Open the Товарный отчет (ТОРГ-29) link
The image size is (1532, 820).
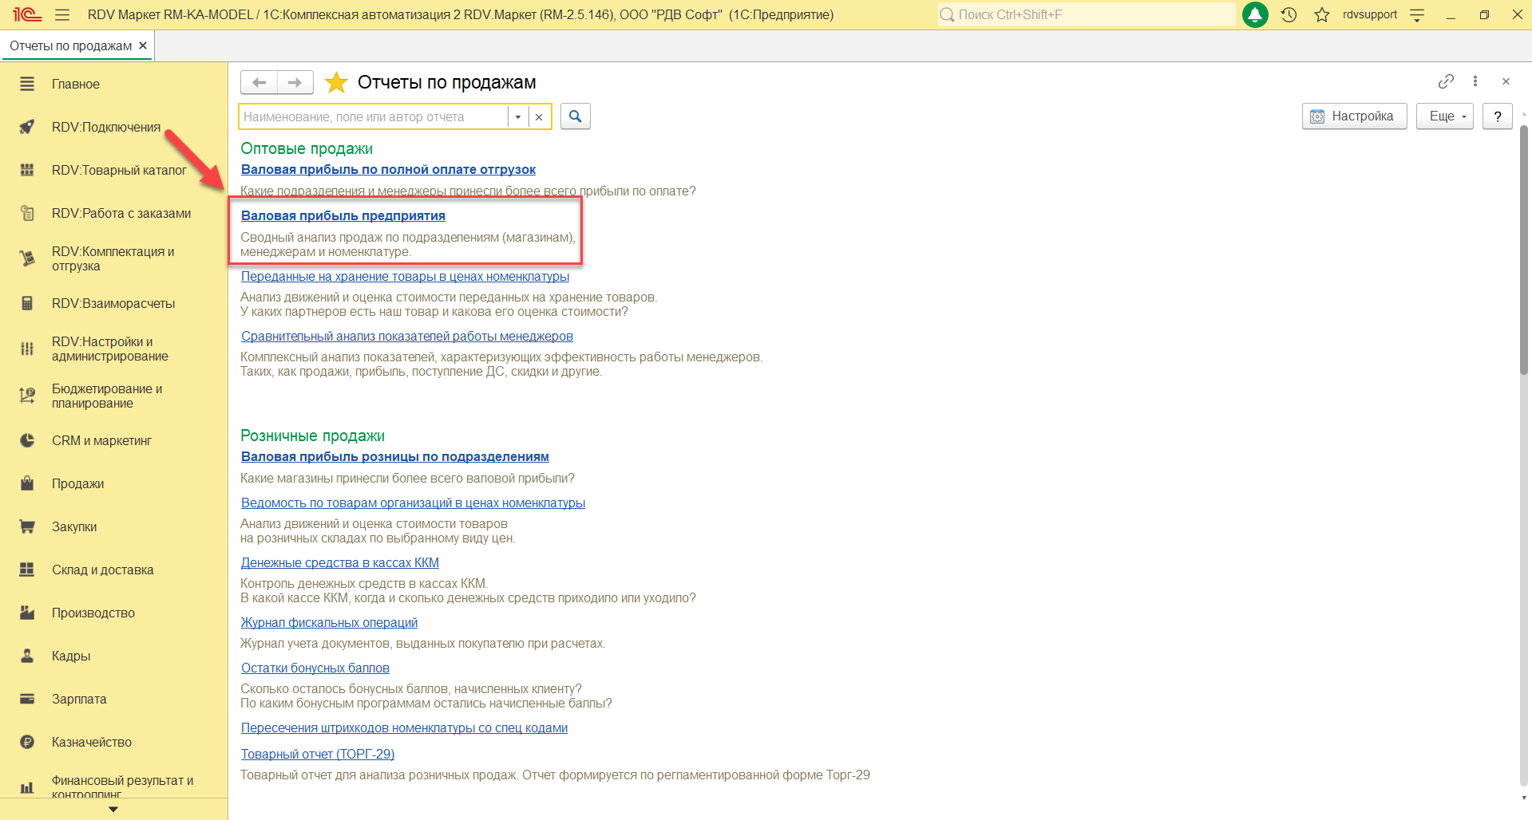point(318,754)
